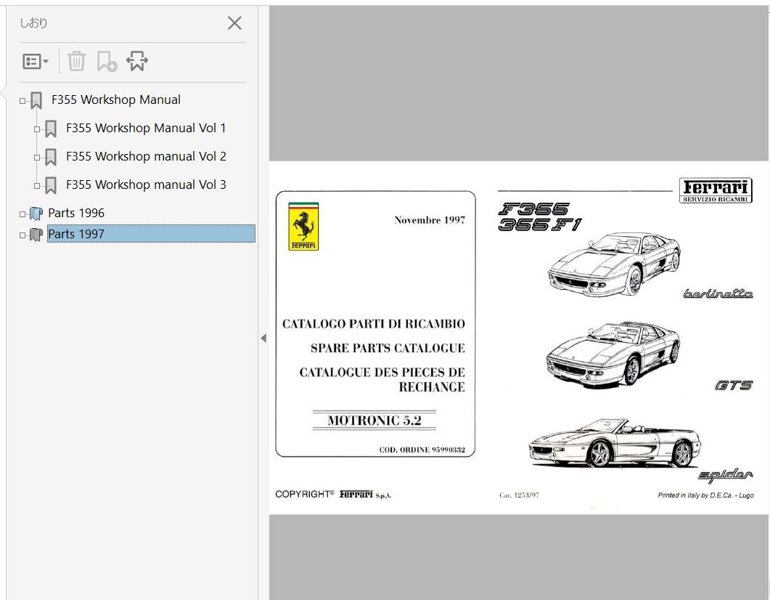Click the "Cat. 1253/97" catalogue number
Screen dimensions: 770x600
[x=519, y=495]
